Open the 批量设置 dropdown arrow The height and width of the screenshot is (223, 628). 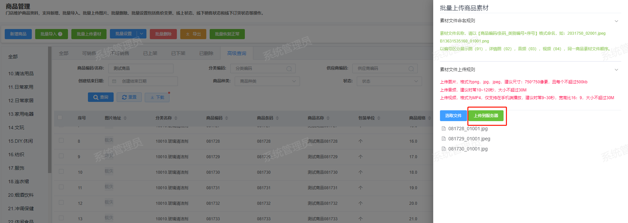click(142, 34)
